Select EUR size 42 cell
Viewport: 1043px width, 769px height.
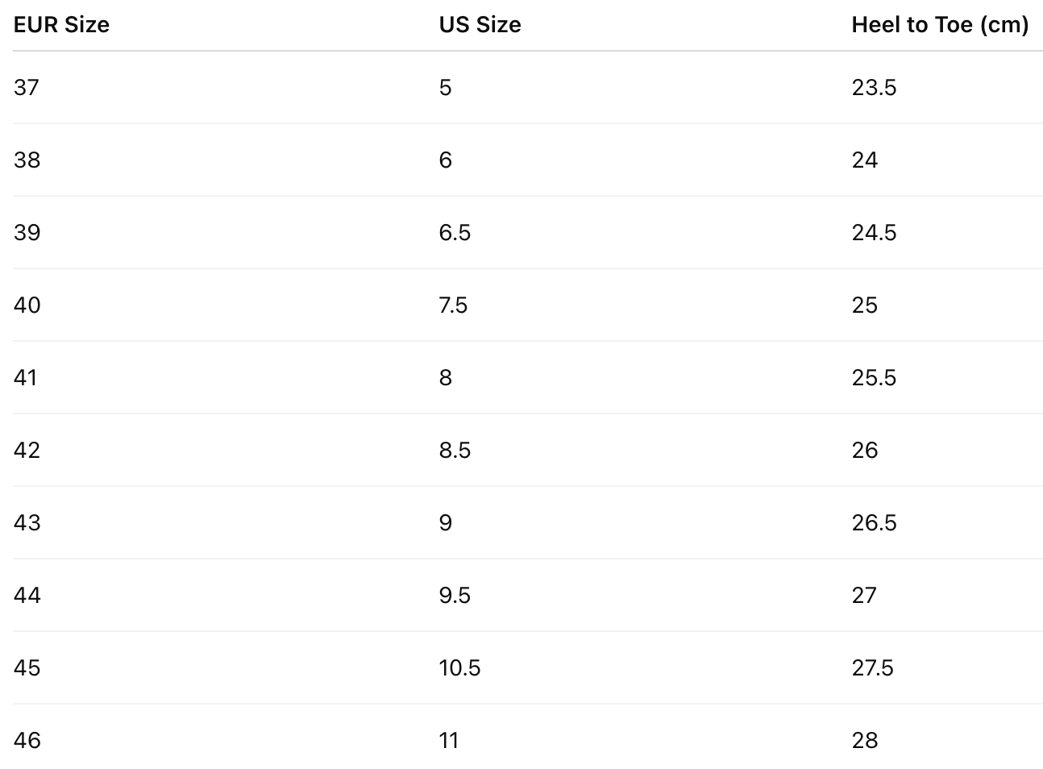pos(27,450)
